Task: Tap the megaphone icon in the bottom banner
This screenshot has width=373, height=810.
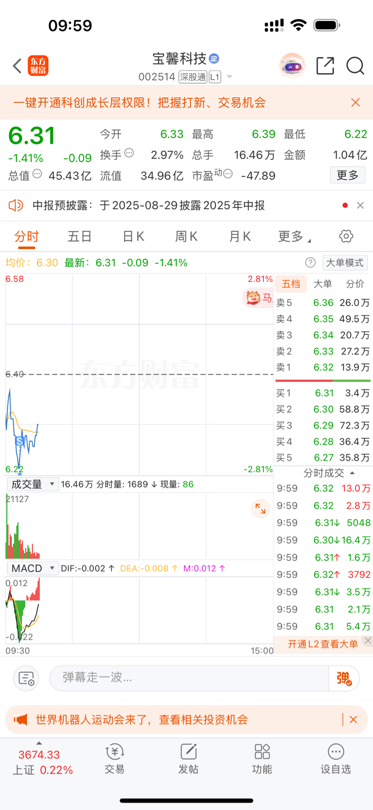Action: pos(20,720)
